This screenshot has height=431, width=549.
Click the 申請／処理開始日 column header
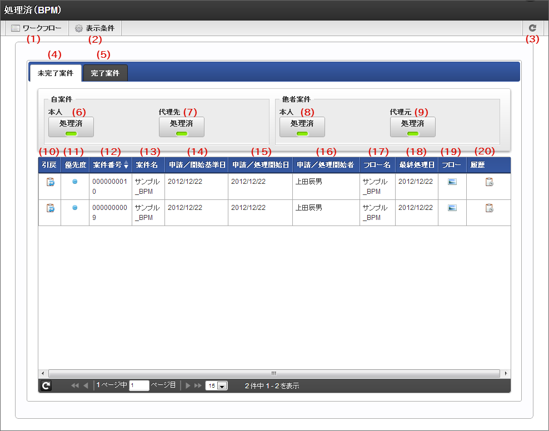tap(261, 165)
